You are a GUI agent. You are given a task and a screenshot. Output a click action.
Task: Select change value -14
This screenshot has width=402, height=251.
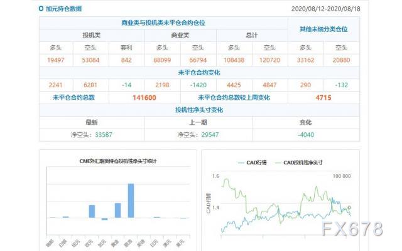pyautogui.click(x=126, y=85)
